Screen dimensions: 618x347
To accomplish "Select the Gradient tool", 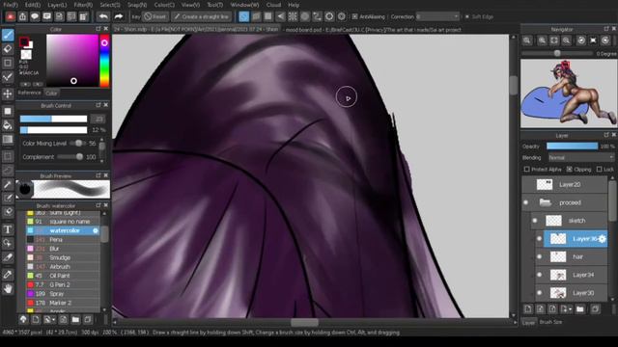I will [x=8, y=139].
